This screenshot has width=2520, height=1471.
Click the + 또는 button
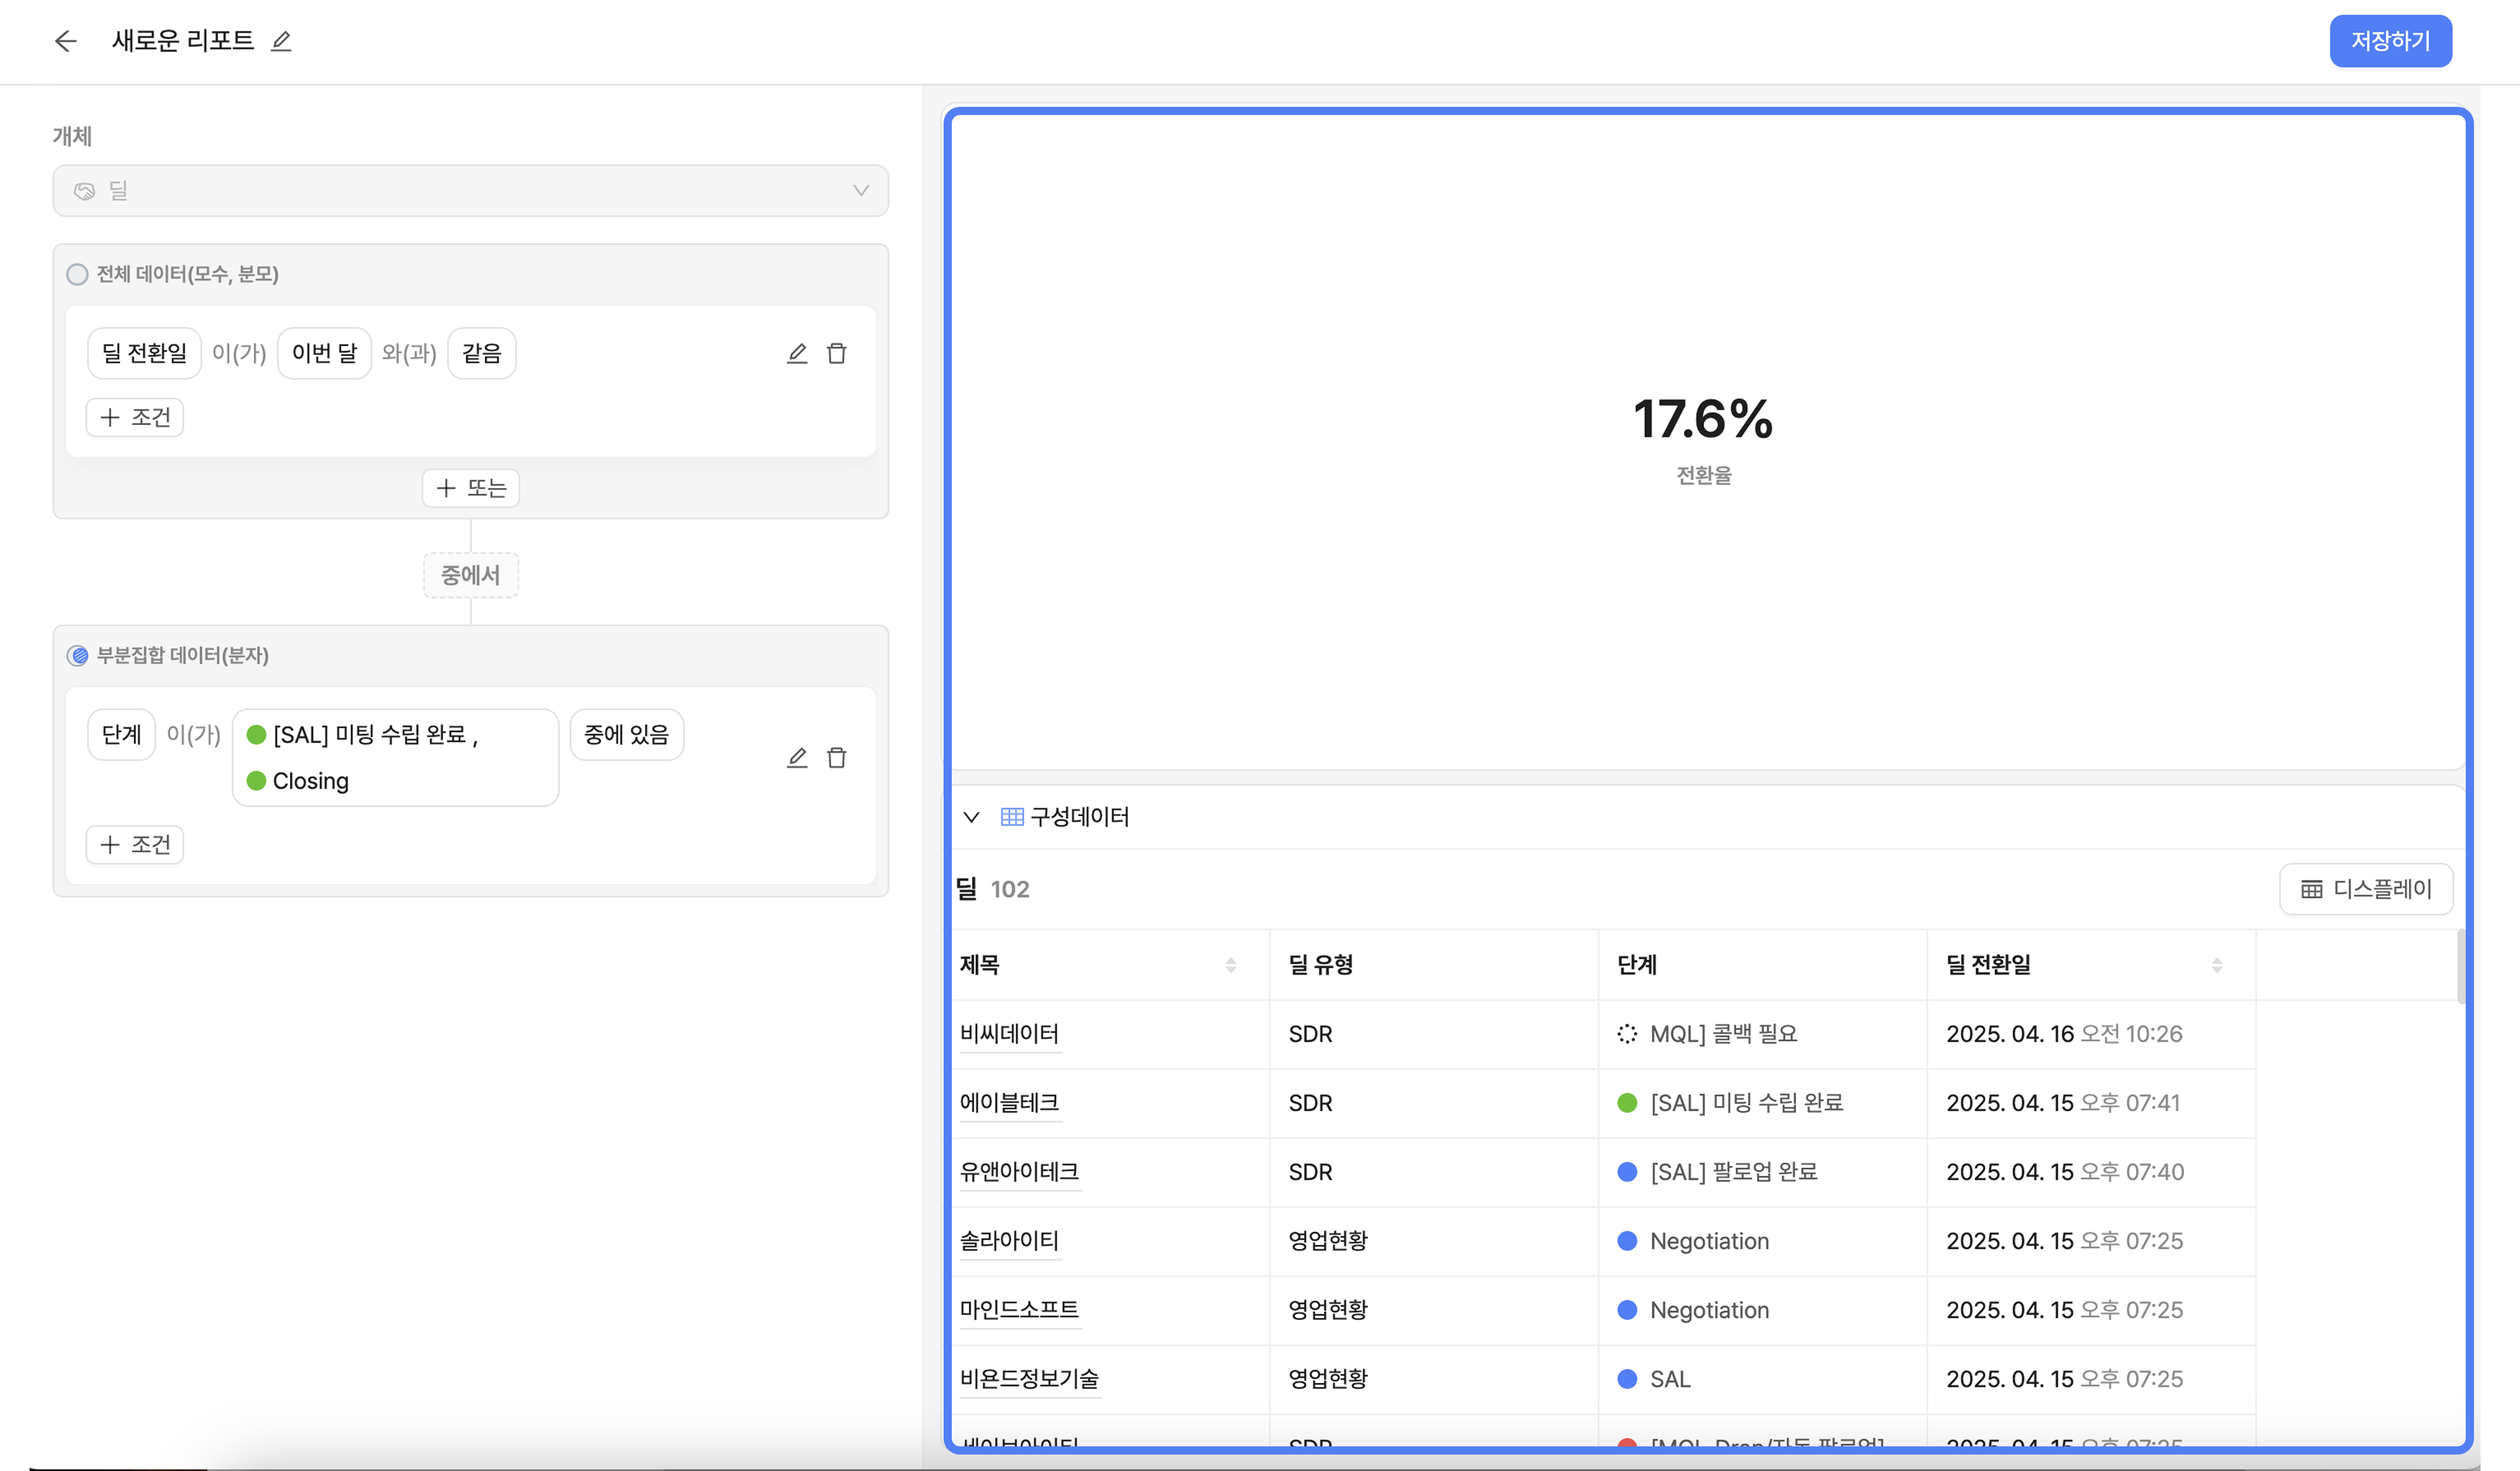[470, 488]
